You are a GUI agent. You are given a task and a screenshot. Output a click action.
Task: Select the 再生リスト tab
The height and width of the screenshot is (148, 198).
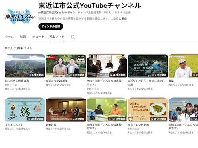point(57,37)
